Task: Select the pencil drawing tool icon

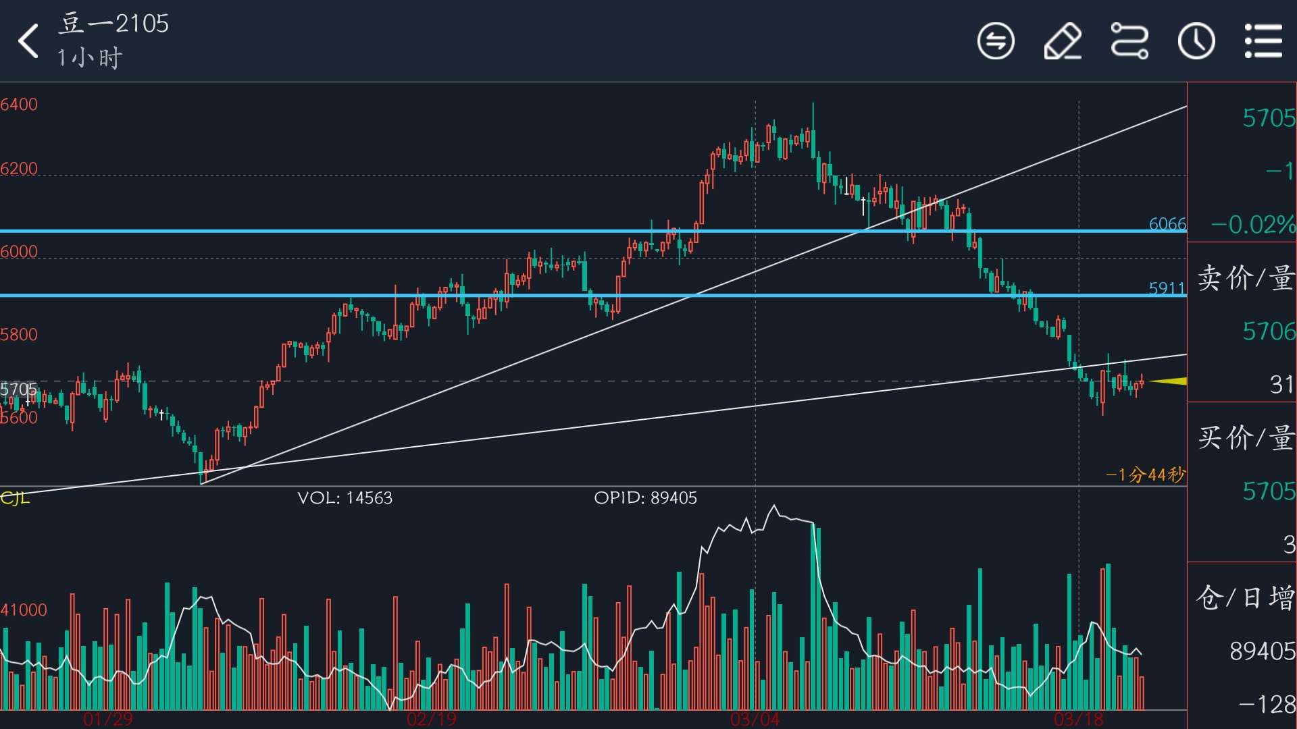Action: point(1062,41)
